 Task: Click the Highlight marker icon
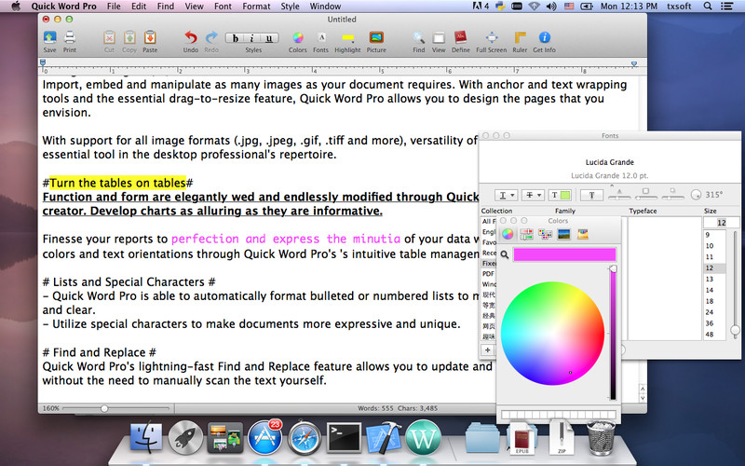coord(347,37)
